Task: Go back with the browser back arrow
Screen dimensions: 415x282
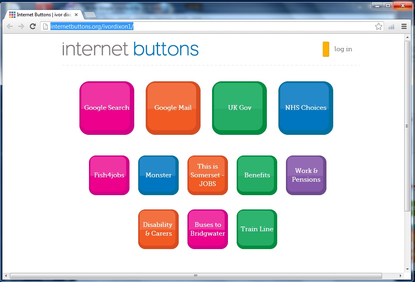Action: (x=10, y=27)
